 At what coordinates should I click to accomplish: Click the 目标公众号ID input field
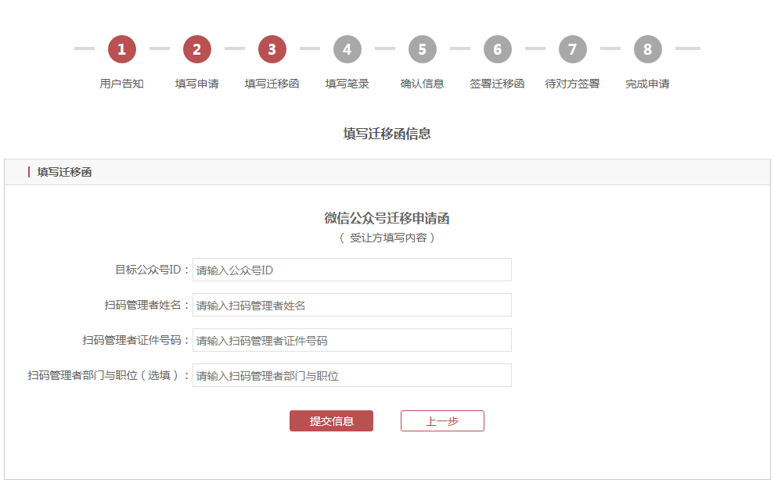pos(352,270)
